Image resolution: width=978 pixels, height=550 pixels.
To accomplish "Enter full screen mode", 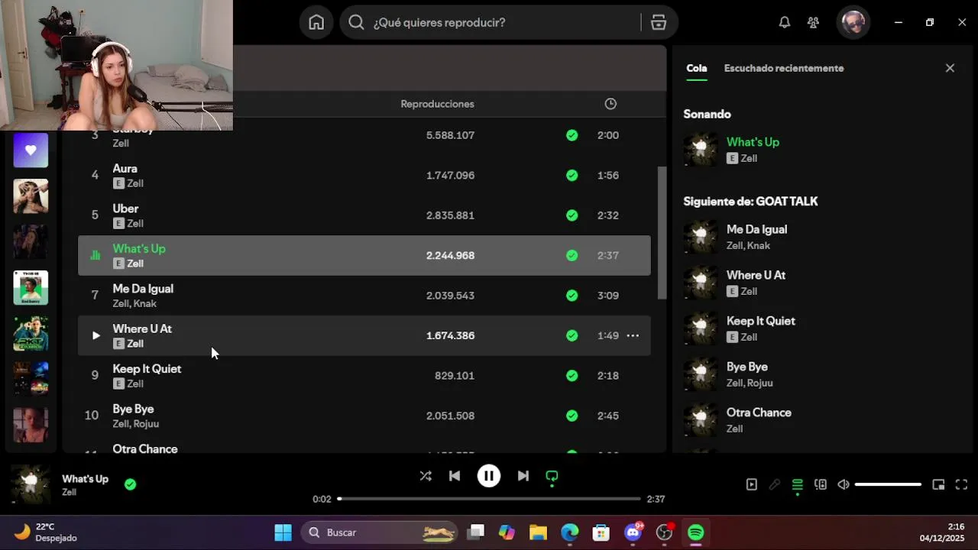I will pos(961,484).
